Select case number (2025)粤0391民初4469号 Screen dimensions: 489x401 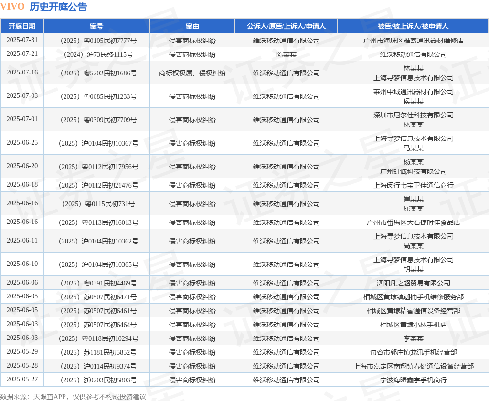pos(98,284)
